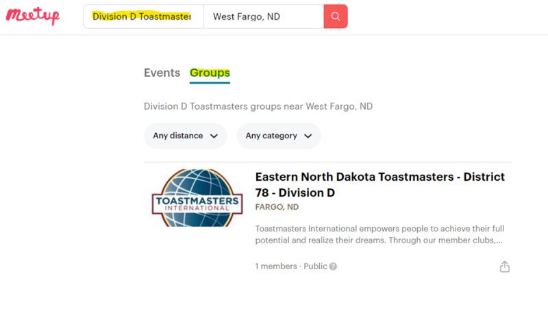Open the Toastmasters International logo thumbnail
Viewport: 548px width, 311px height.
[x=197, y=198]
